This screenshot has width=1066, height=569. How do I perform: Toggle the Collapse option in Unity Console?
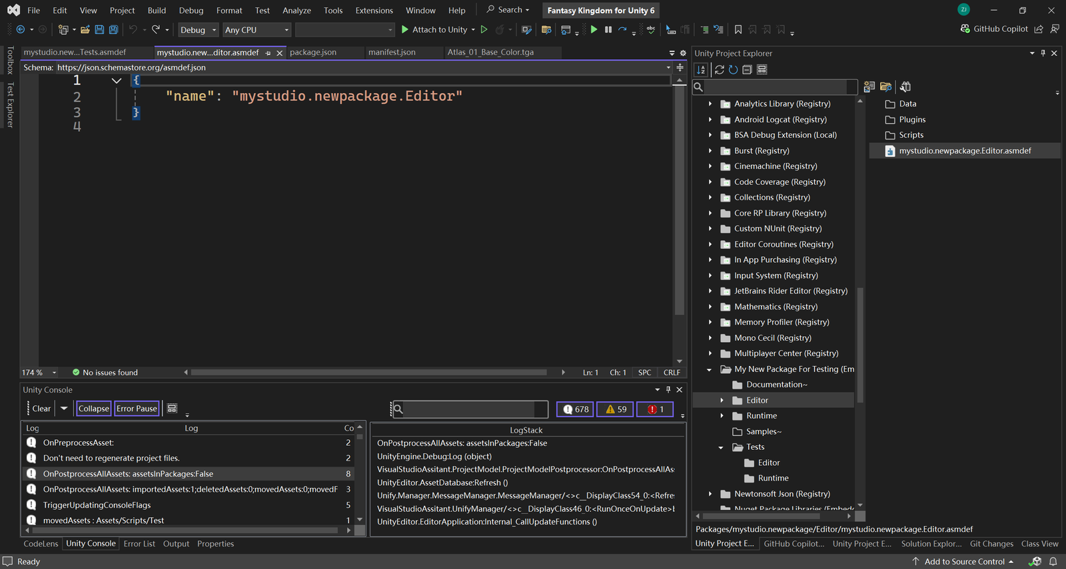coord(93,409)
